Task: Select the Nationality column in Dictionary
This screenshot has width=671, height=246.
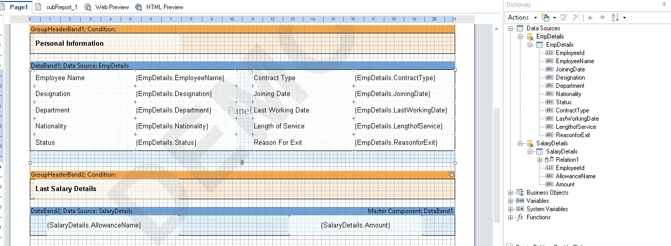Action: coord(568,94)
